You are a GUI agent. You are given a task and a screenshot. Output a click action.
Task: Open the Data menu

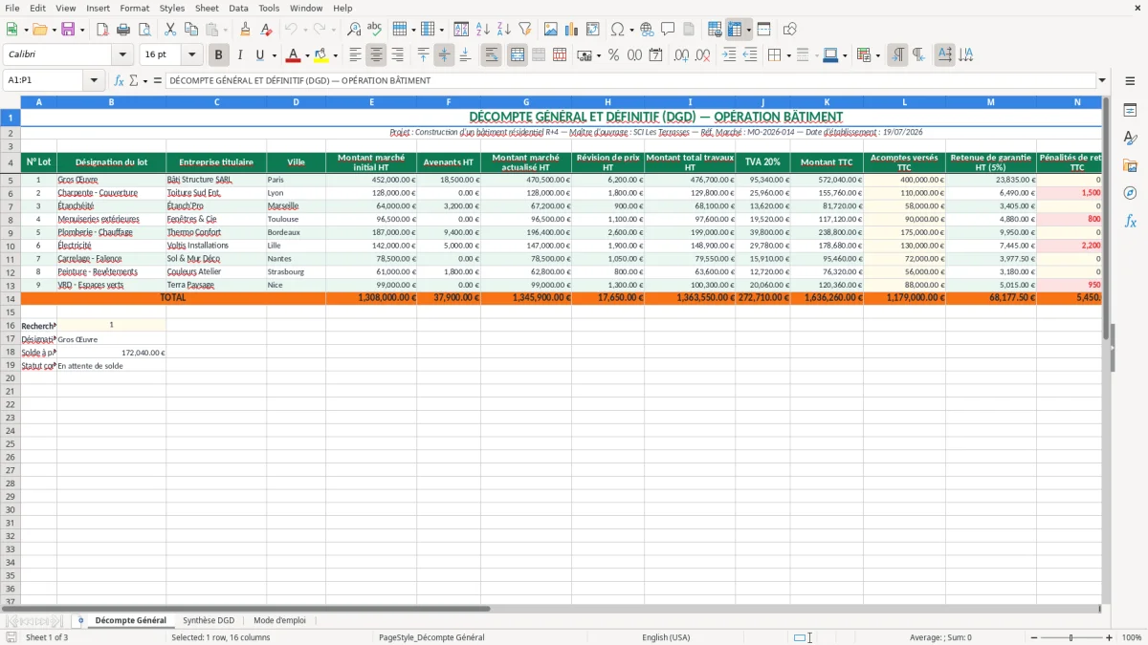coord(238,8)
